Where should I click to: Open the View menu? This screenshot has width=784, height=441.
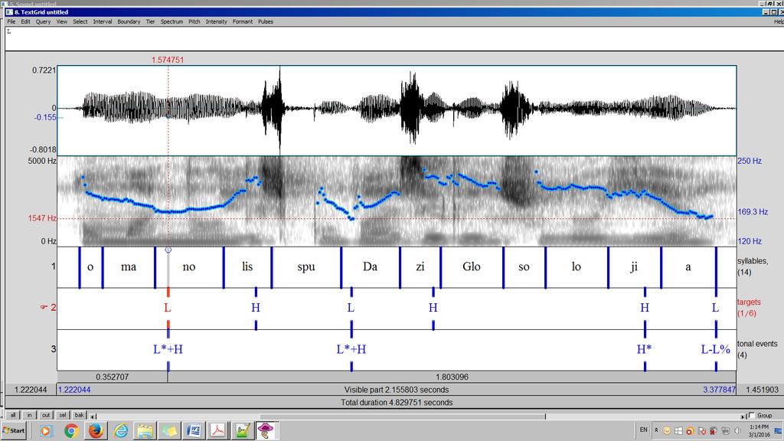coord(61,21)
